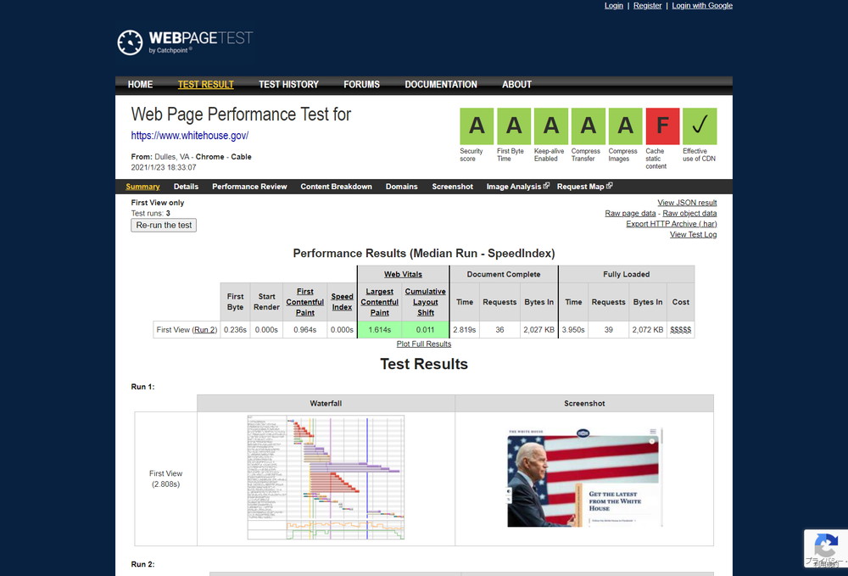Switch to the Content Breakdown tab
The width and height of the screenshot is (848, 576).
[x=336, y=187]
